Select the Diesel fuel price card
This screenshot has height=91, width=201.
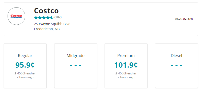coord(177,66)
